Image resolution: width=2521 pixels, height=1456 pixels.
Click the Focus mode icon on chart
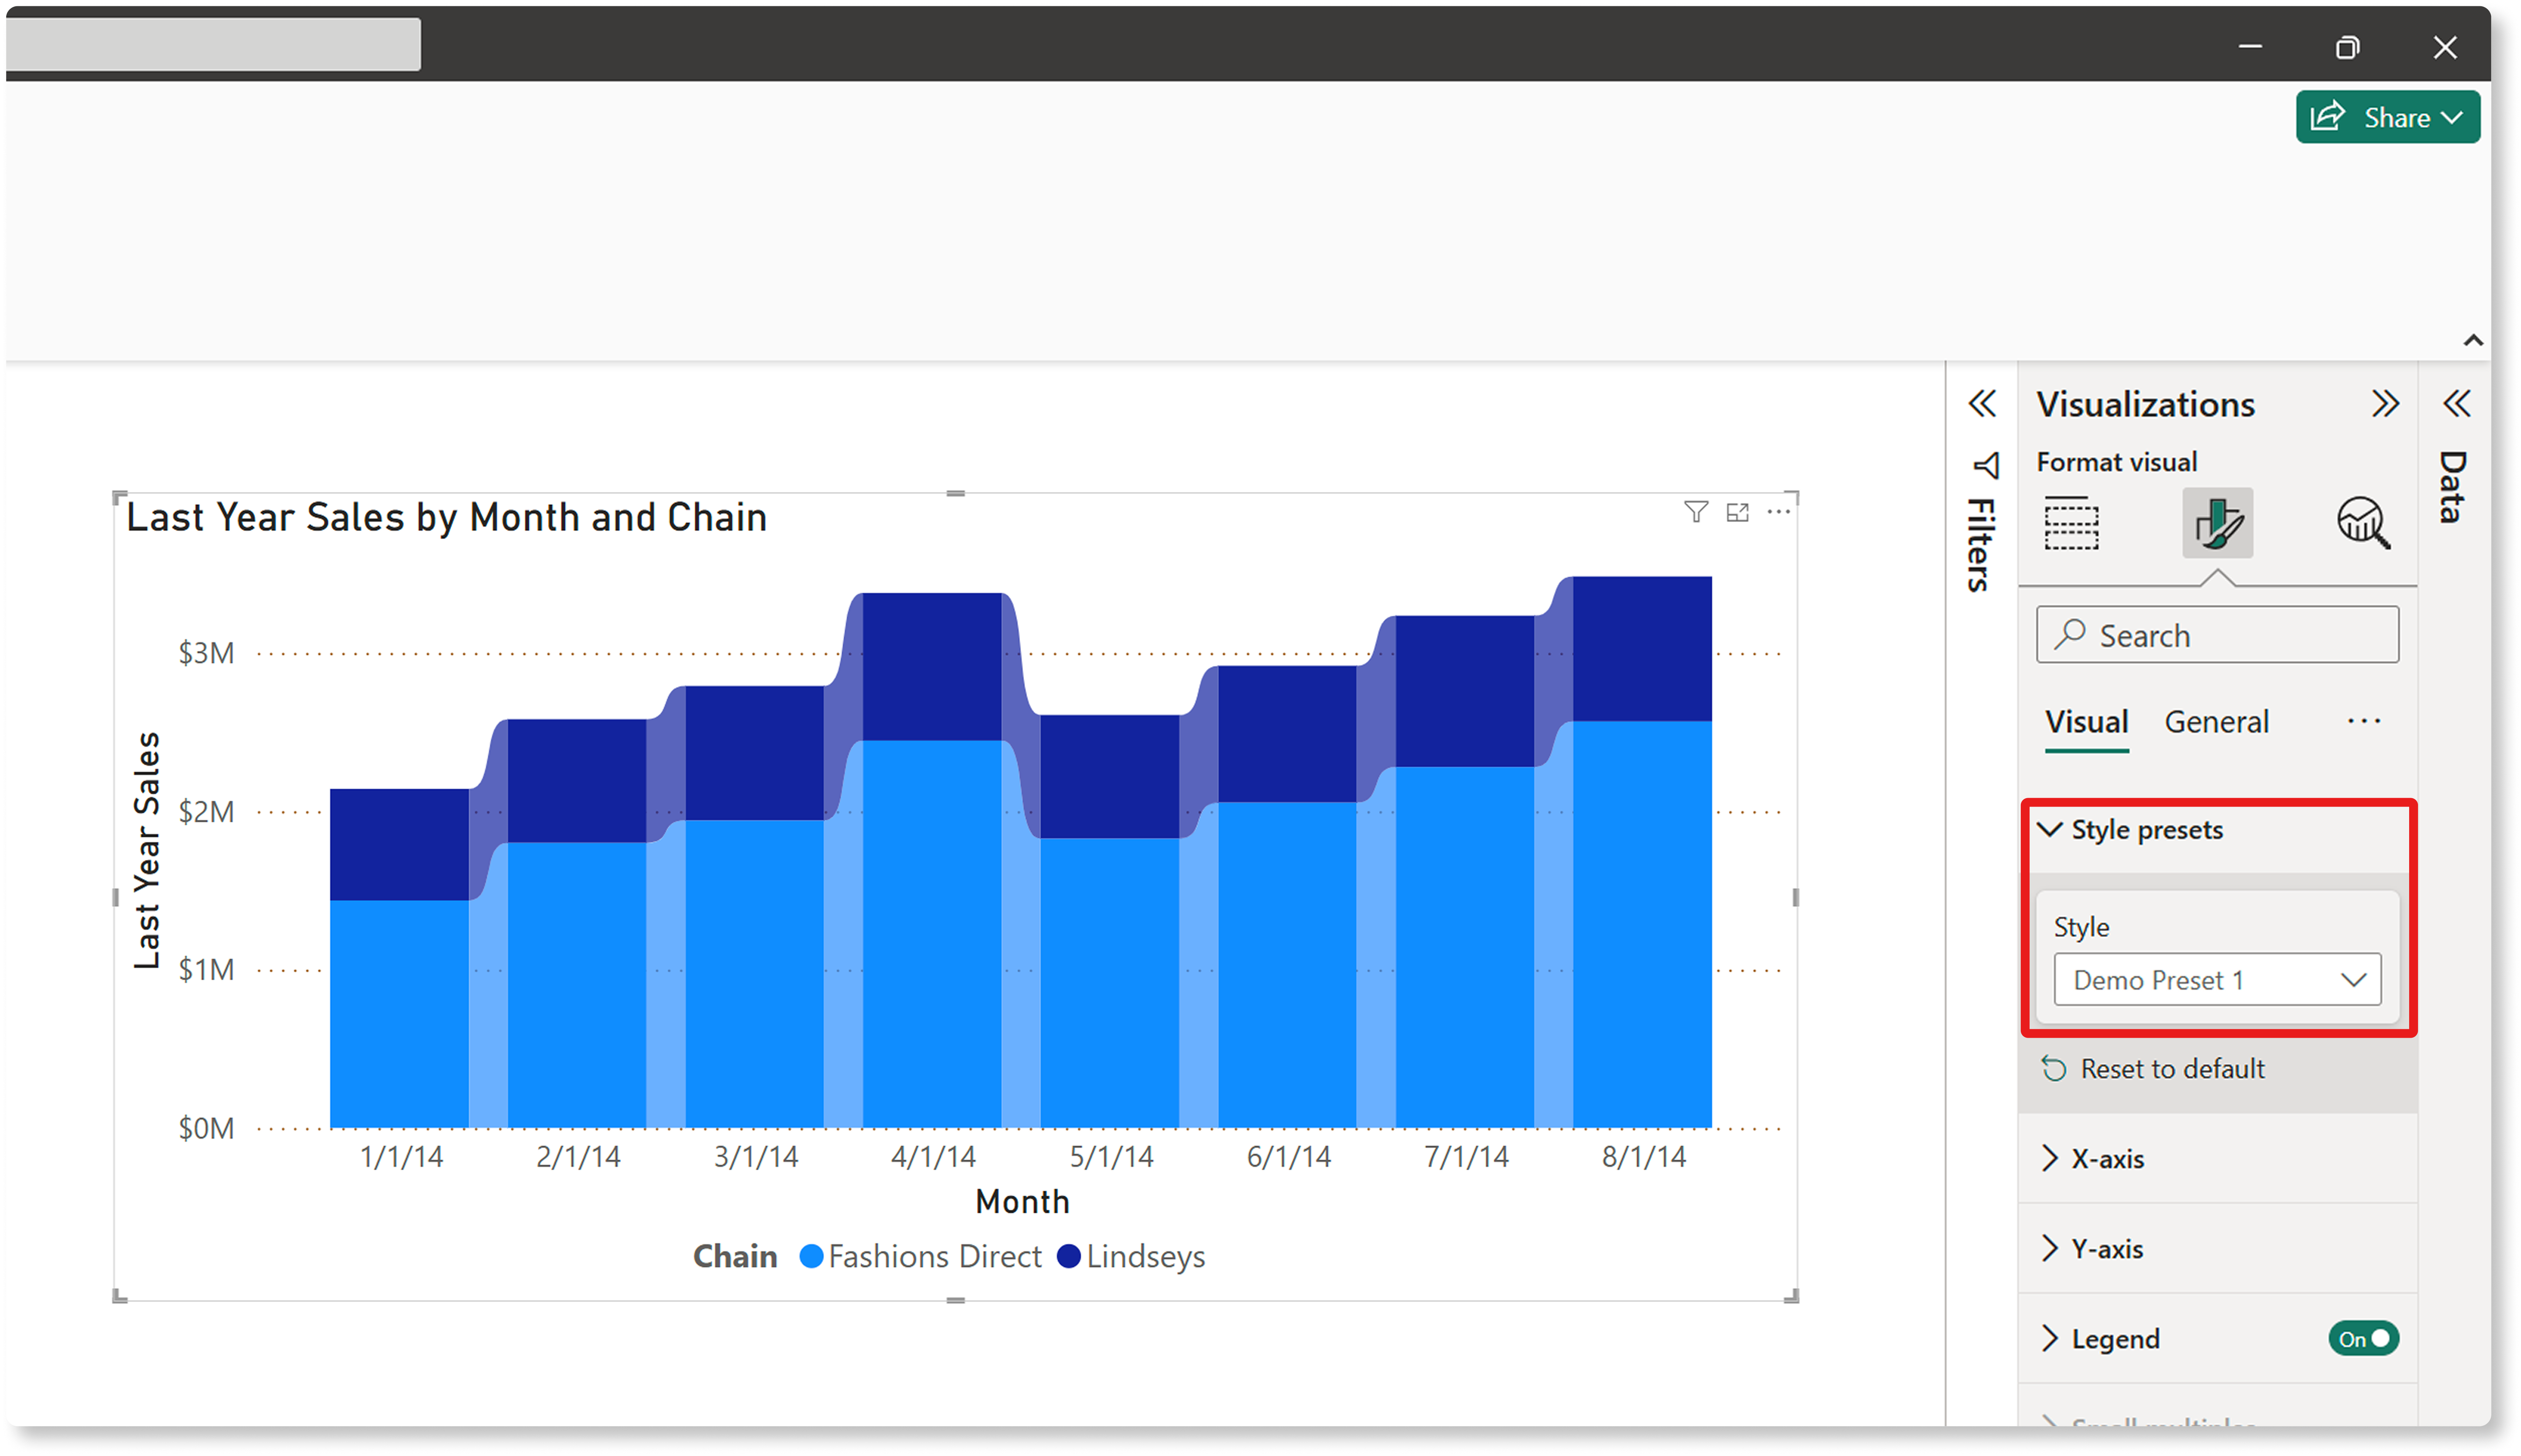(x=1738, y=512)
